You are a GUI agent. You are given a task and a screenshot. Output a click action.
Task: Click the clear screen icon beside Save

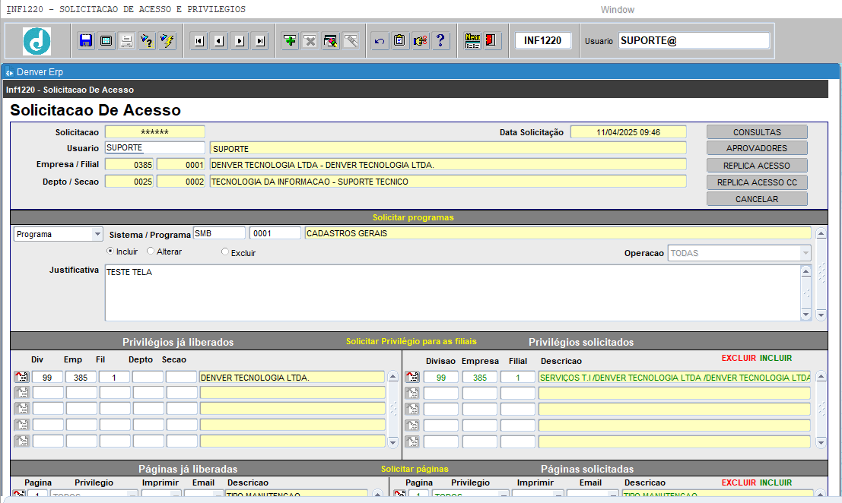click(106, 41)
